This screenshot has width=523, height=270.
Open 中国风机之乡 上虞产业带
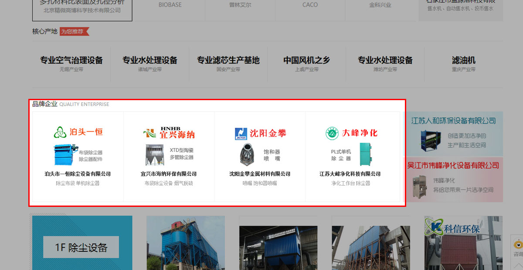[307, 64]
